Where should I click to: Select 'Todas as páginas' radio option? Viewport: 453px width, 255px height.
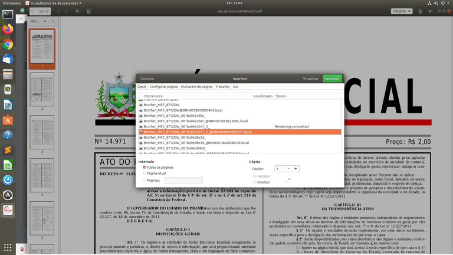(x=144, y=167)
